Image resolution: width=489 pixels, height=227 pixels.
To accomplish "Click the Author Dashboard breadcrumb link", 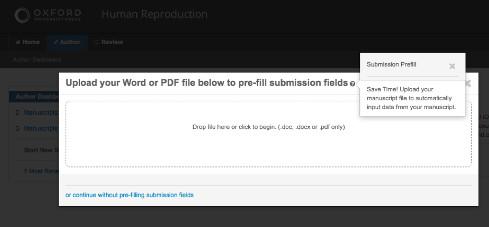I will pos(37,59).
